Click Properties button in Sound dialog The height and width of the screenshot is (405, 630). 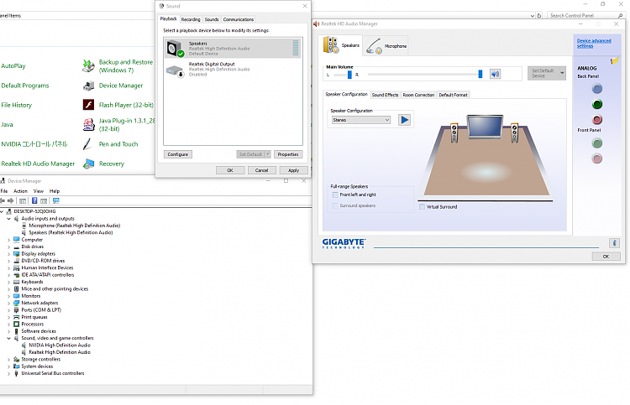(x=288, y=154)
